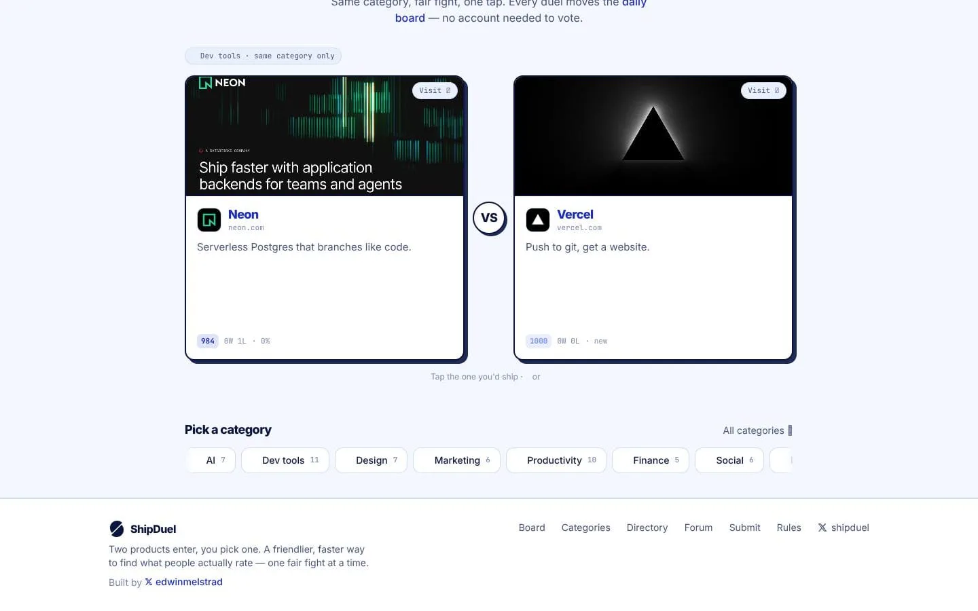Click the Neon hero banner image

point(325,136)
